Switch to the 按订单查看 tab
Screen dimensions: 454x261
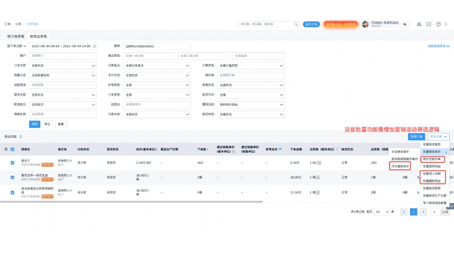15,36
